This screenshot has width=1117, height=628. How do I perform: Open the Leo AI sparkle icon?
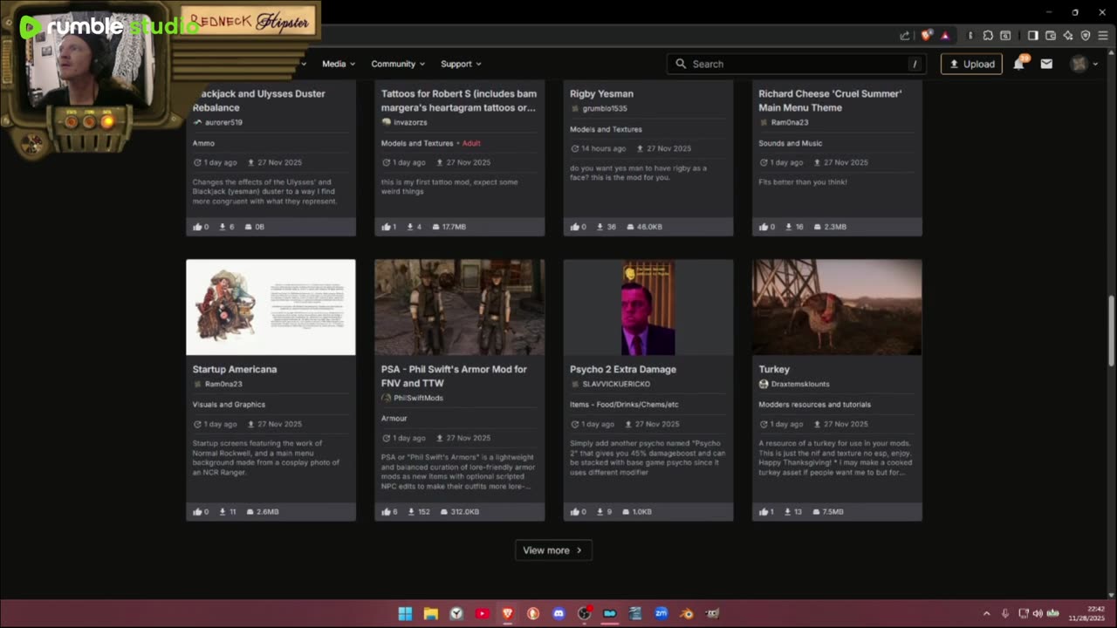1068,36
